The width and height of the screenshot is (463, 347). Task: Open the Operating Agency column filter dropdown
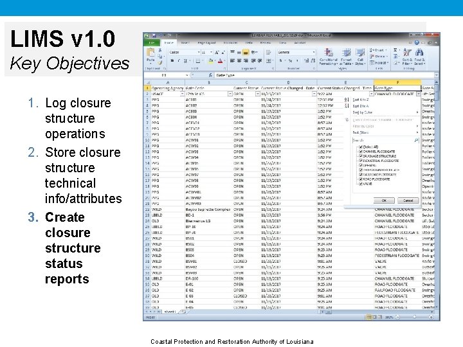[182, 94]
